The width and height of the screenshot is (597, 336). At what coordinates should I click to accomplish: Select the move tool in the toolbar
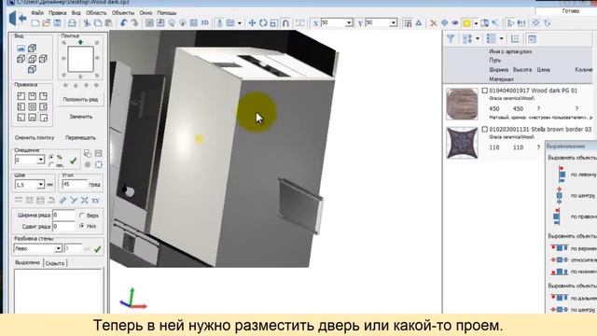point(252,23)
